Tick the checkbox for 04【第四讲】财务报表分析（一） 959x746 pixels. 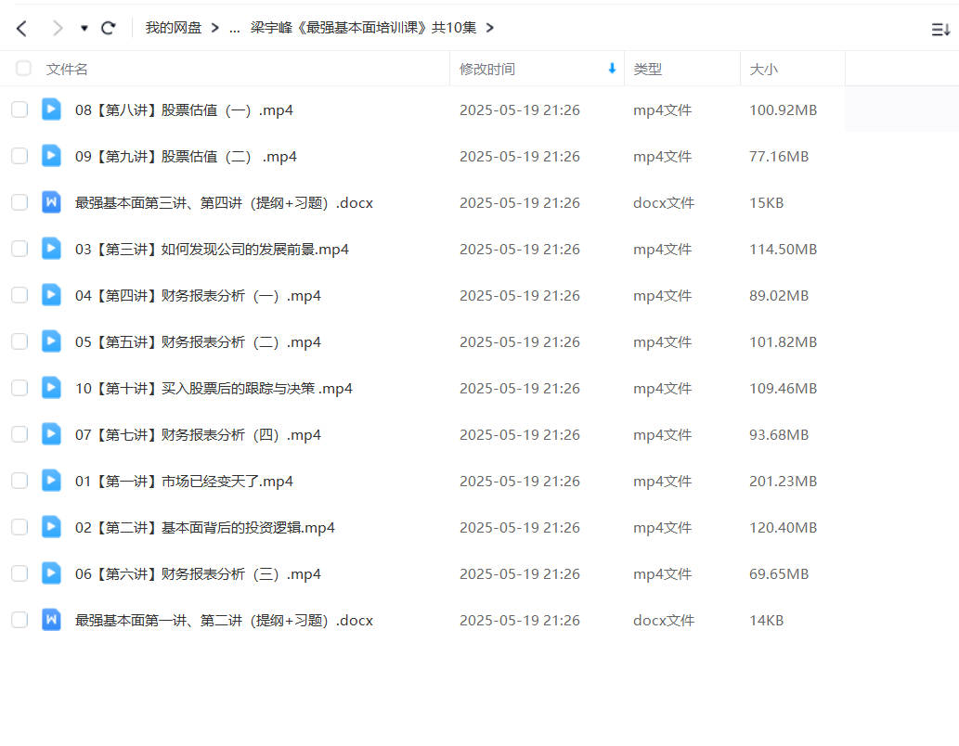tap(19, 295)
